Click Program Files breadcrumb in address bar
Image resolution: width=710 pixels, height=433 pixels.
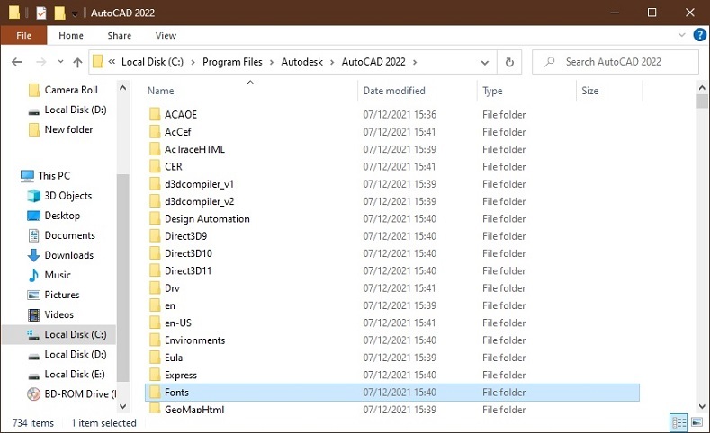(x=232, y=62)
